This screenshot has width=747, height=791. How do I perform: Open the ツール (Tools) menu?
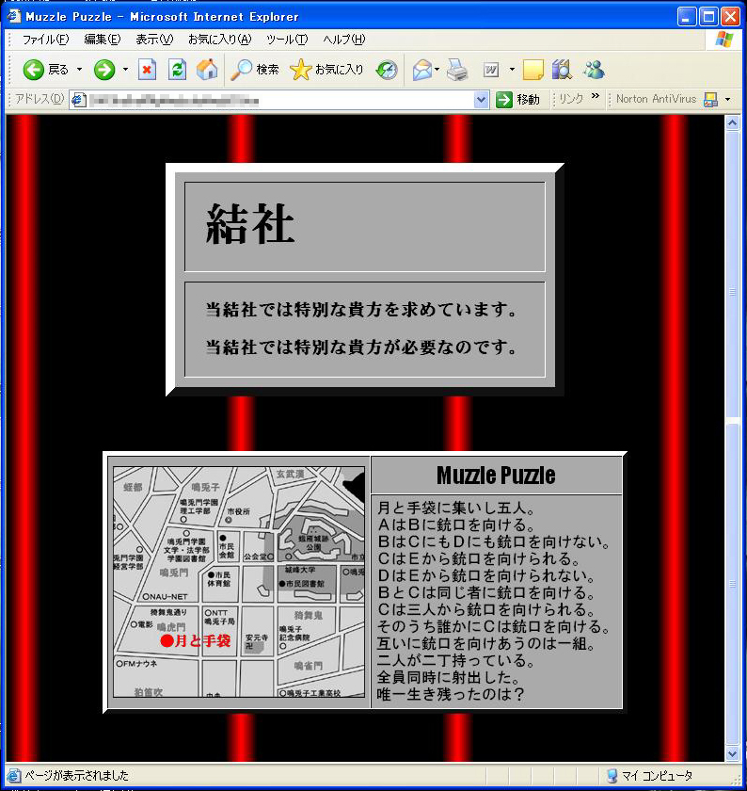287,39
